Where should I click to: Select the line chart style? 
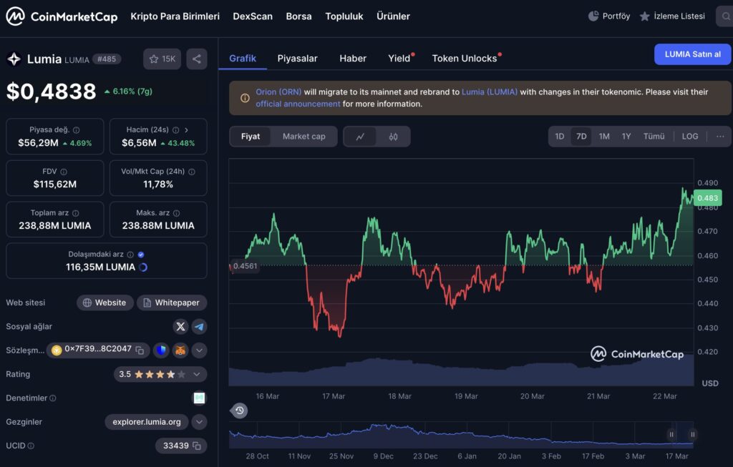[x=360, y=137]
